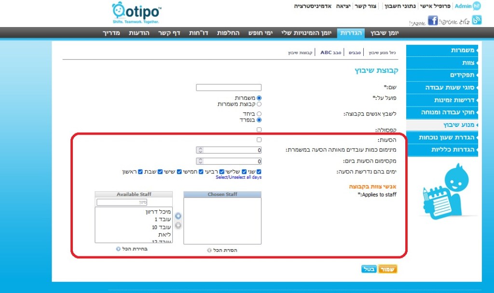Click the Otipo logo
The image size is (494, 293).
coord(137,13)
